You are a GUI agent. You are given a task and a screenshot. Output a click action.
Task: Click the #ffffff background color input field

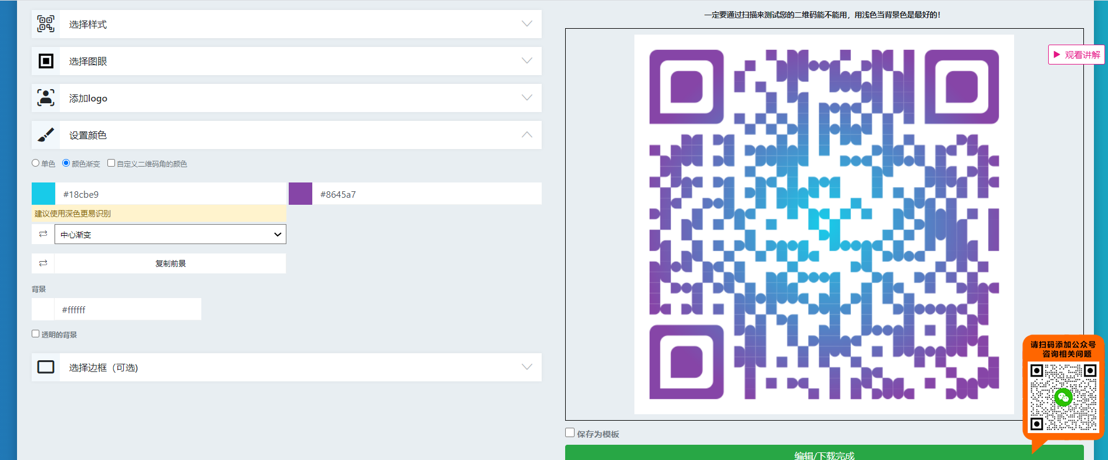[x=127, y=309]
